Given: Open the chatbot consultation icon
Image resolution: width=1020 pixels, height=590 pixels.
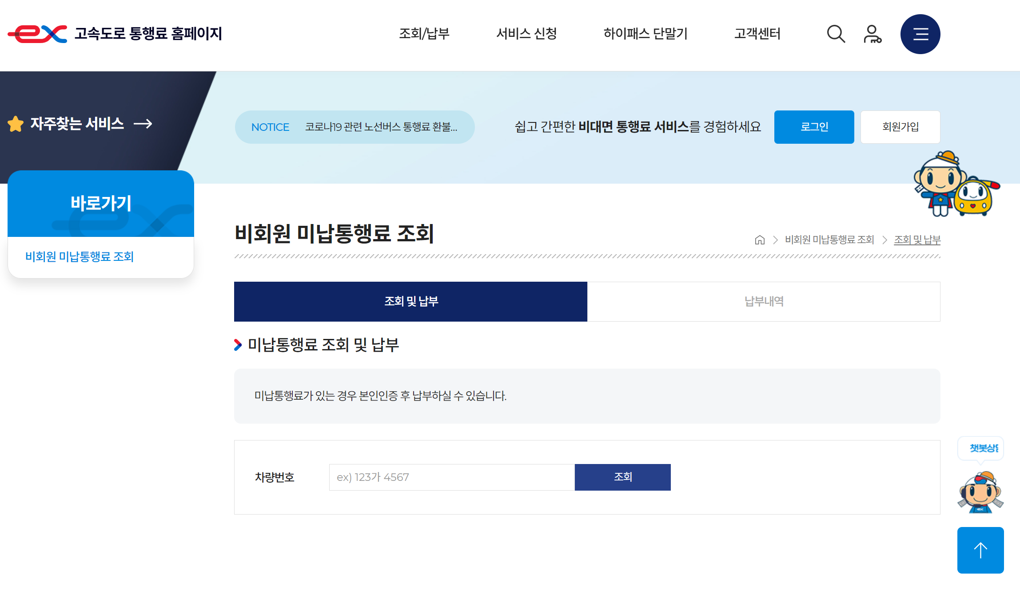Looking at the screenshot, I should (x=980, y=492).
